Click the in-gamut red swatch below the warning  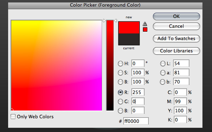pyautogui.click(x=145, y=30)
